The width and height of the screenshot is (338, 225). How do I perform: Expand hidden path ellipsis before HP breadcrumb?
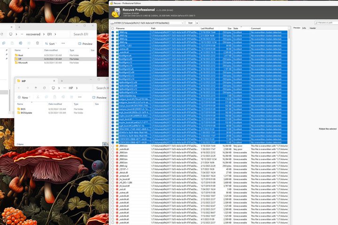(64, 88)
